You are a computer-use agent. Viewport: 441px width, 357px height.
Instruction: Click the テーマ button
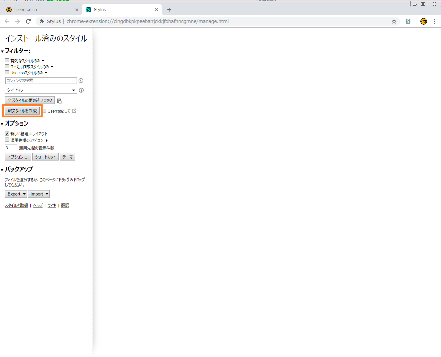click(68, 157)
